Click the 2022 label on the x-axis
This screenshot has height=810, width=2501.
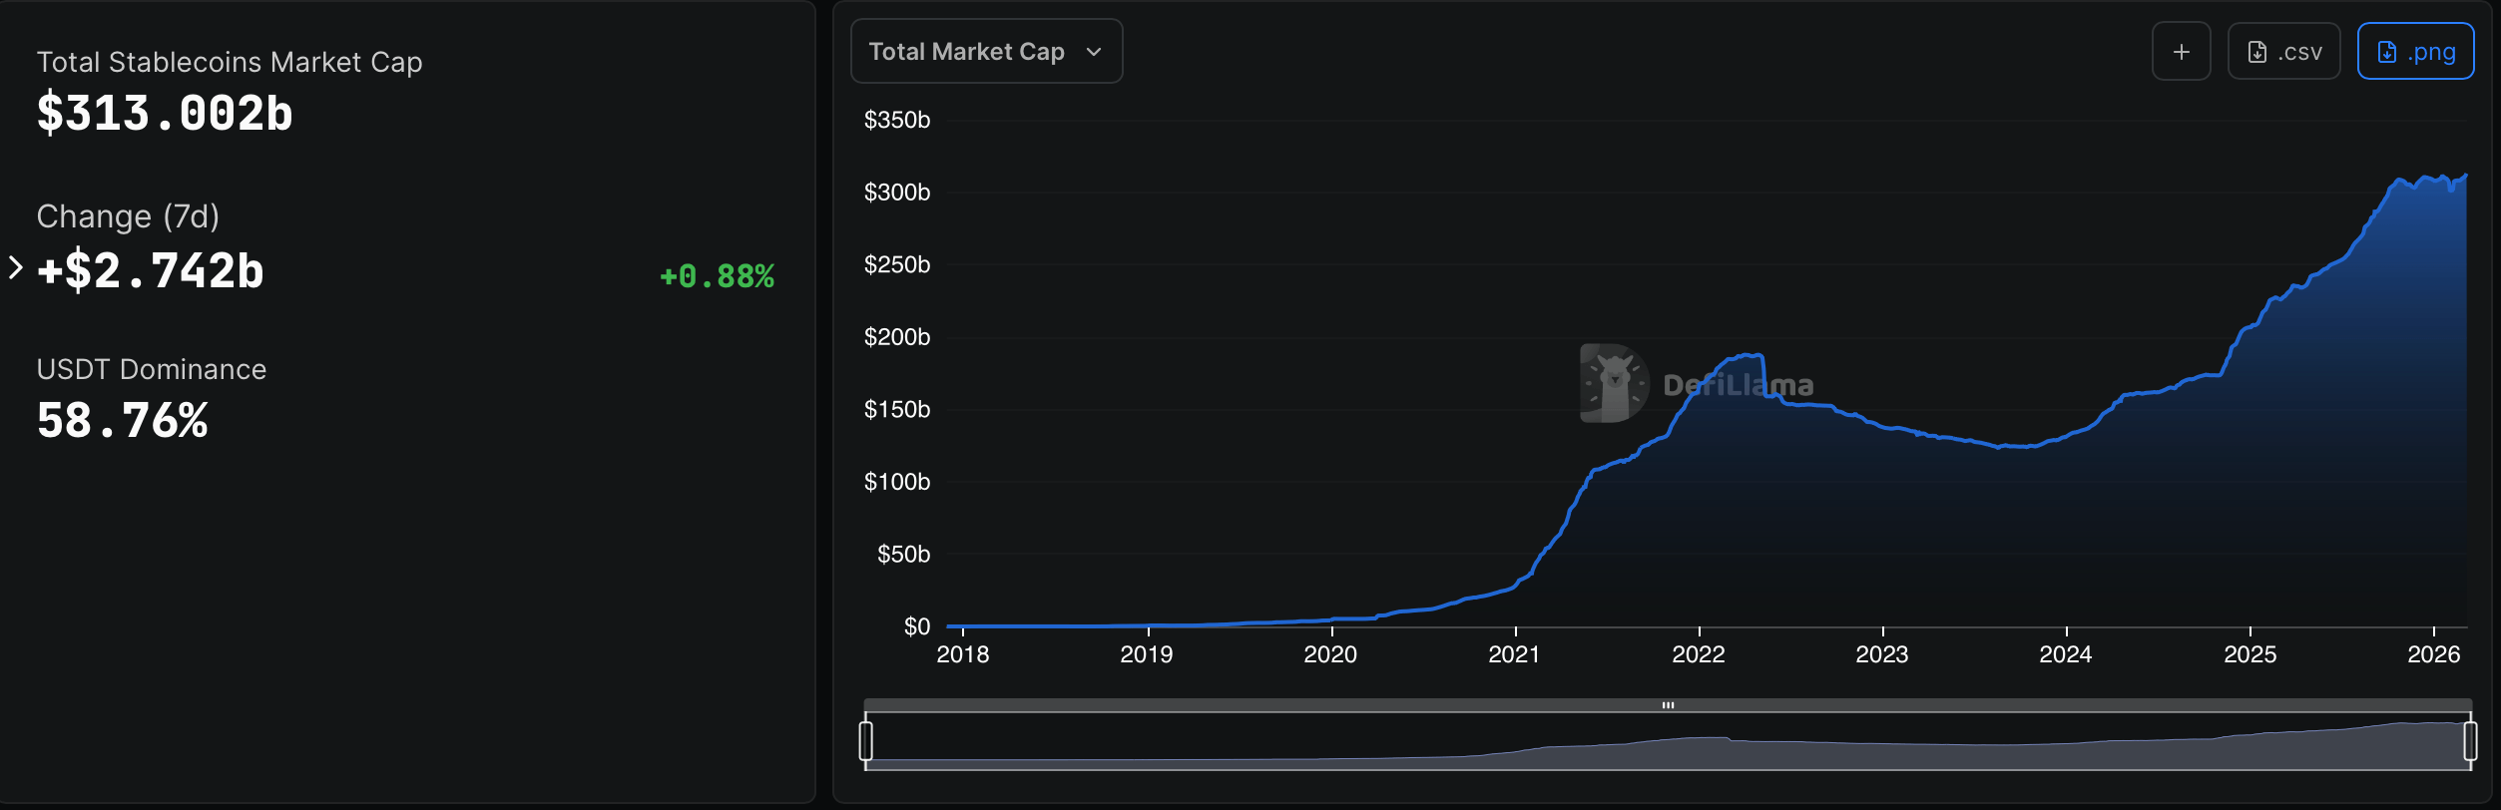click(1700, 654)
